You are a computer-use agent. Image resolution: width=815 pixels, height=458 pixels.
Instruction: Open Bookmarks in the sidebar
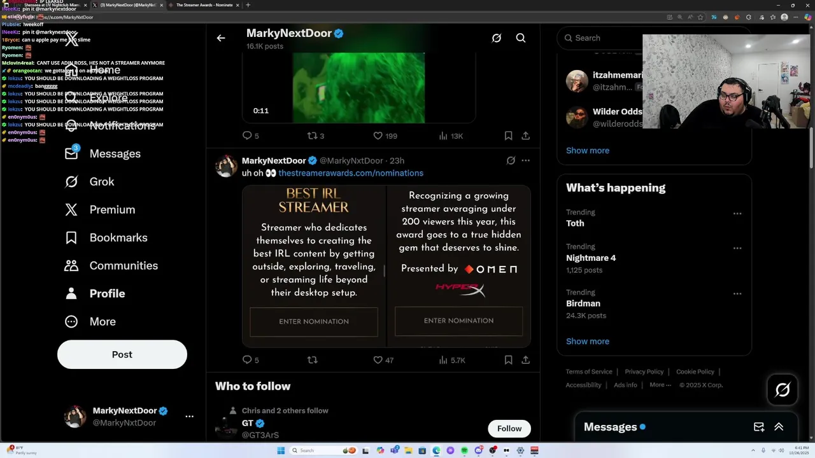click(x=106, y=237)
